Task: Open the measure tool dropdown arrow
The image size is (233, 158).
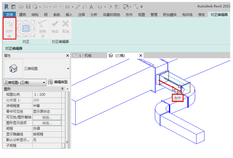Action: click(x=73, y=7)
